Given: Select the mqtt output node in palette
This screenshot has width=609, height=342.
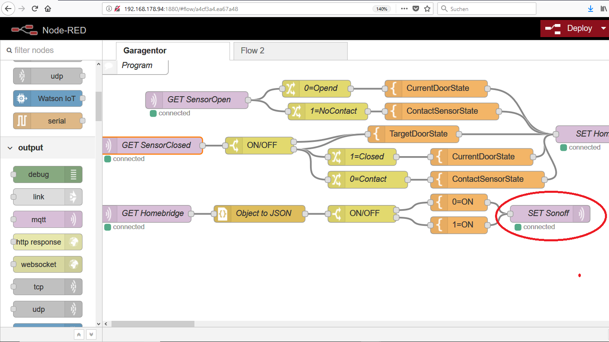Looking at the screenshot, I should (x=47, y=220).
